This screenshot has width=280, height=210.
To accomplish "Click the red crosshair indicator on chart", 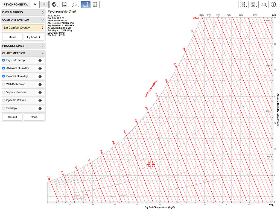I will (x=151, y=164).
